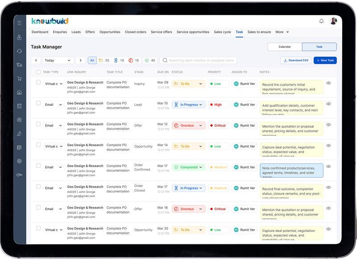Open the notifications bell

321,21
